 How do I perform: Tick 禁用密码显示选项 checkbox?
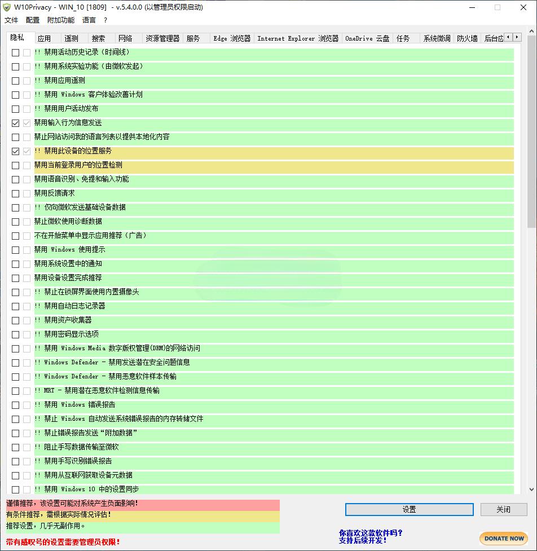15,334
